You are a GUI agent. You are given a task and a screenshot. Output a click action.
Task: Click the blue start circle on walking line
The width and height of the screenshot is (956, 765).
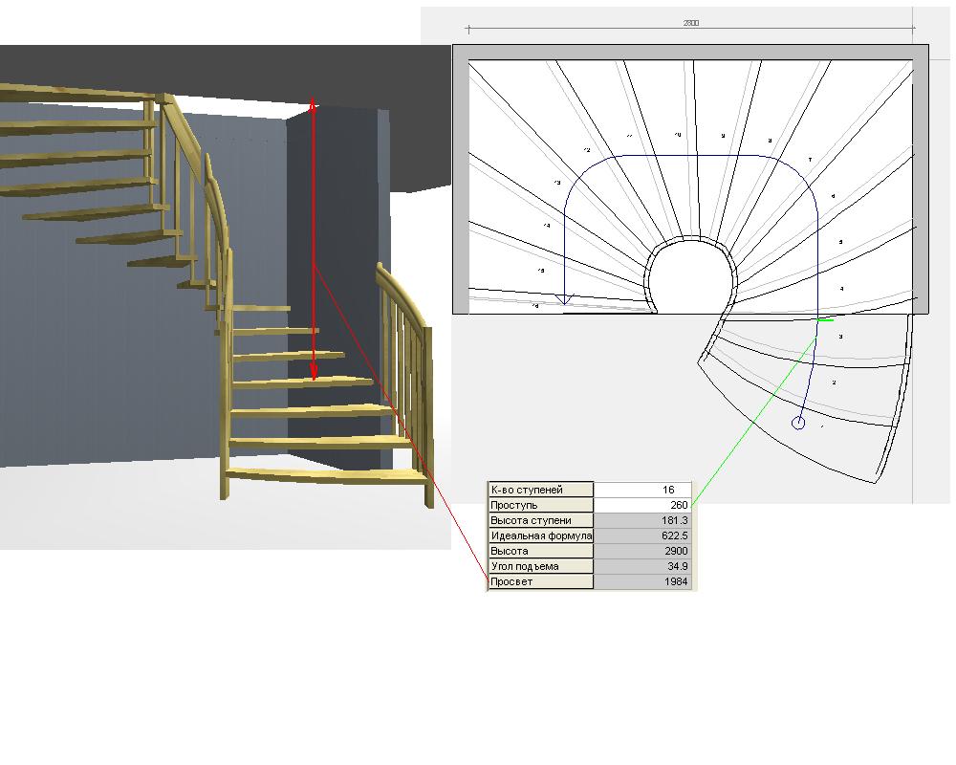pyautogui.click(x=798, y=423)
